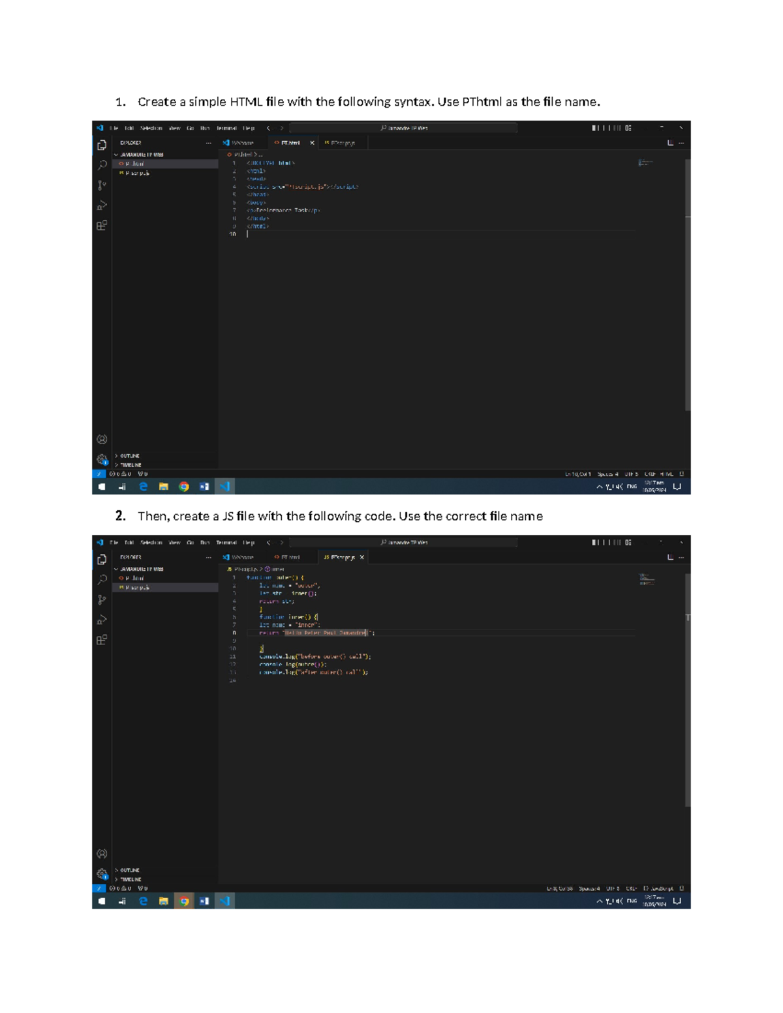This screenshot has width=783, height=1013.
Task: Expand the TIMELINE section
Action: (x=130, y=464)
